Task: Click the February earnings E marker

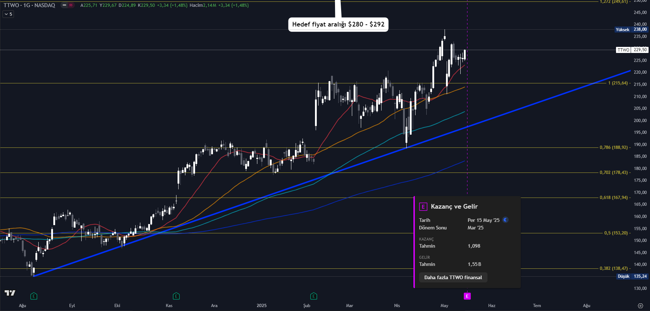Action: pyautogui.click(x=314, y=296)
